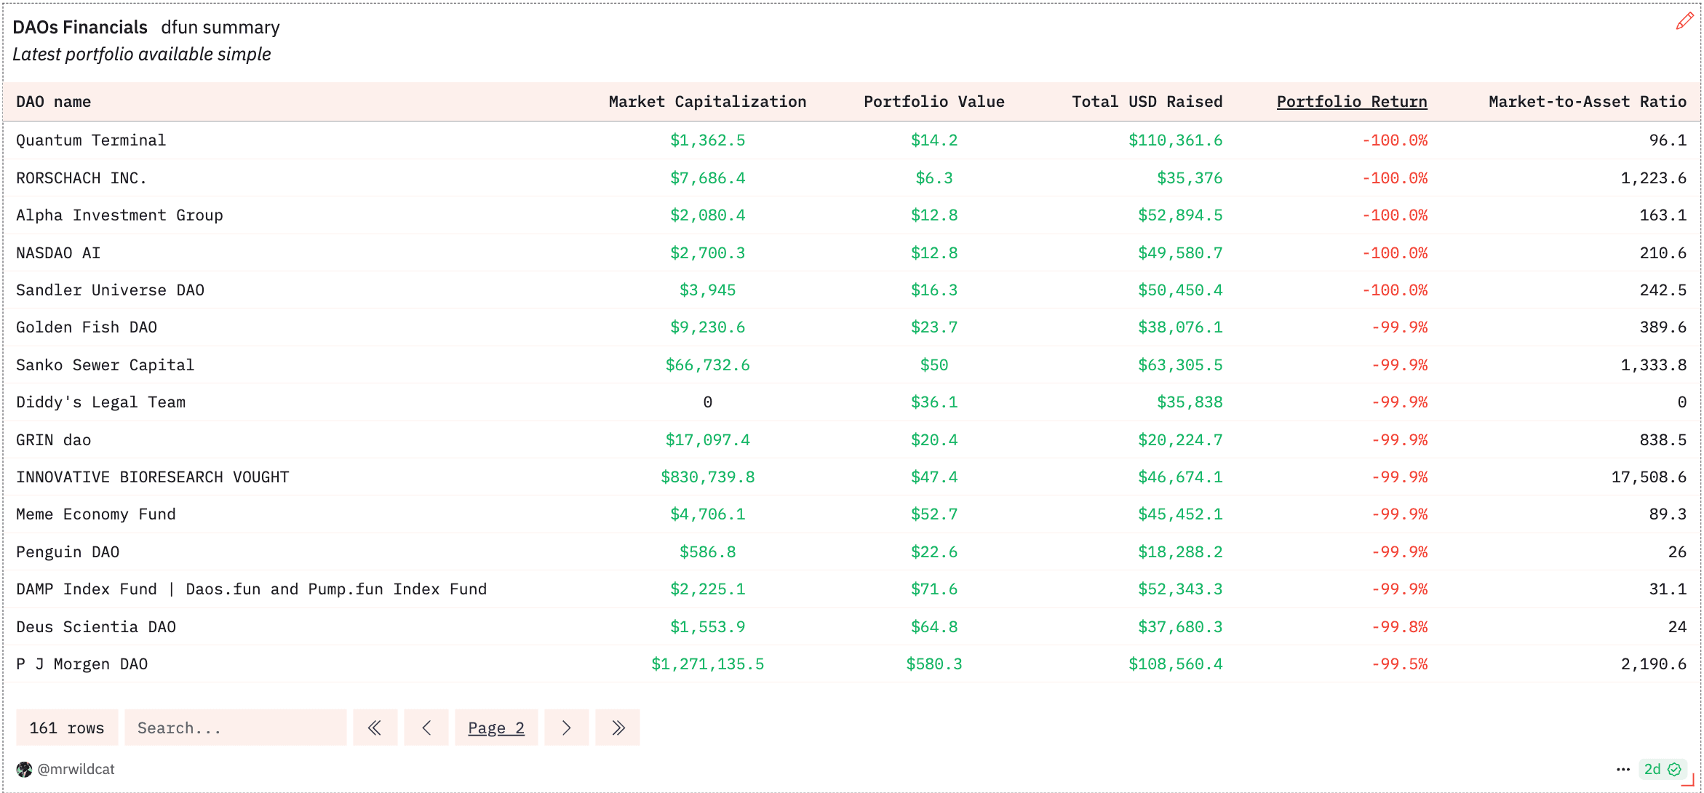The height and width of the screenshot is (793, 1704).
Task: Sort by Total USD Raised column header
Action: pyautogui.click(x=1147, y=102)
